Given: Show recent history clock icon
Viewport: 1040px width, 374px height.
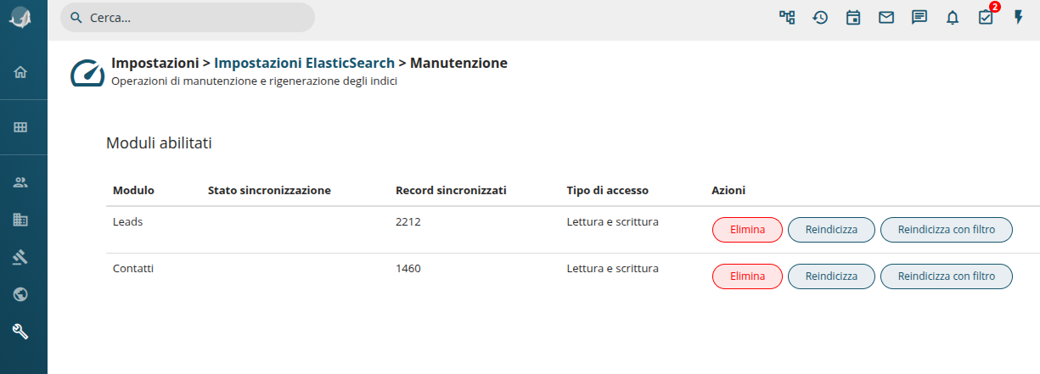Looking at the screenshot, I should [820, 17].
